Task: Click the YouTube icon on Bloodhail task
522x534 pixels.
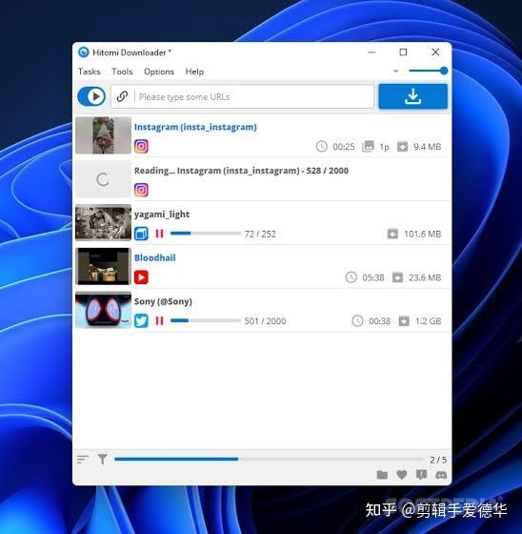Action: click(141, 277)
